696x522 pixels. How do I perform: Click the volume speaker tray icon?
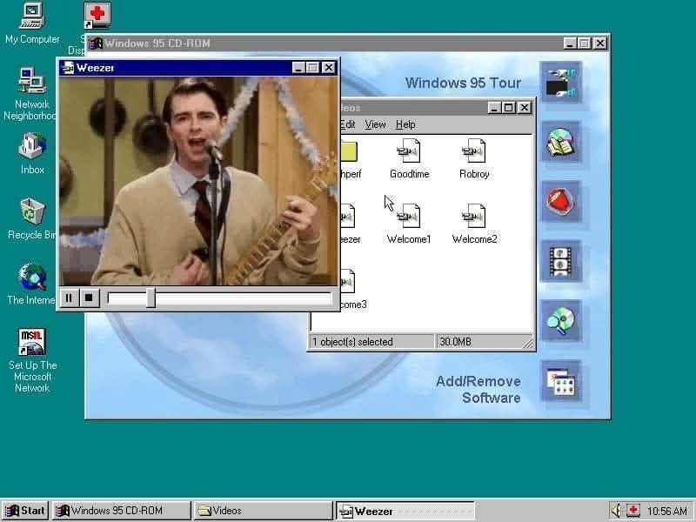(617, 511)
